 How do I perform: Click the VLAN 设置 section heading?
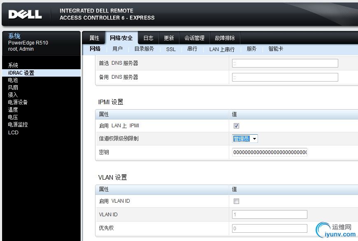point(113,178)
